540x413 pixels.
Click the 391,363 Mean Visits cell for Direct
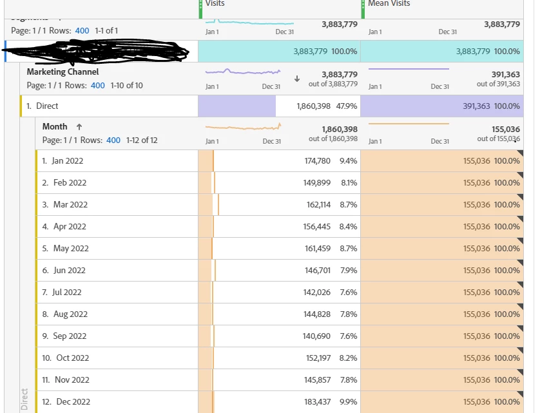tap(442, 106)
